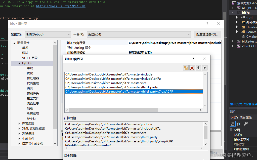Click vertical scrollbar of 计算的值 box

[x=205, y=133]
